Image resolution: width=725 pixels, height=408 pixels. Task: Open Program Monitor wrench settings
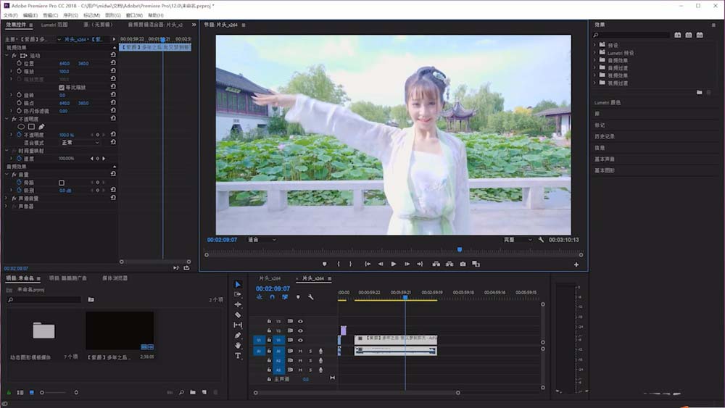(541, 239)
